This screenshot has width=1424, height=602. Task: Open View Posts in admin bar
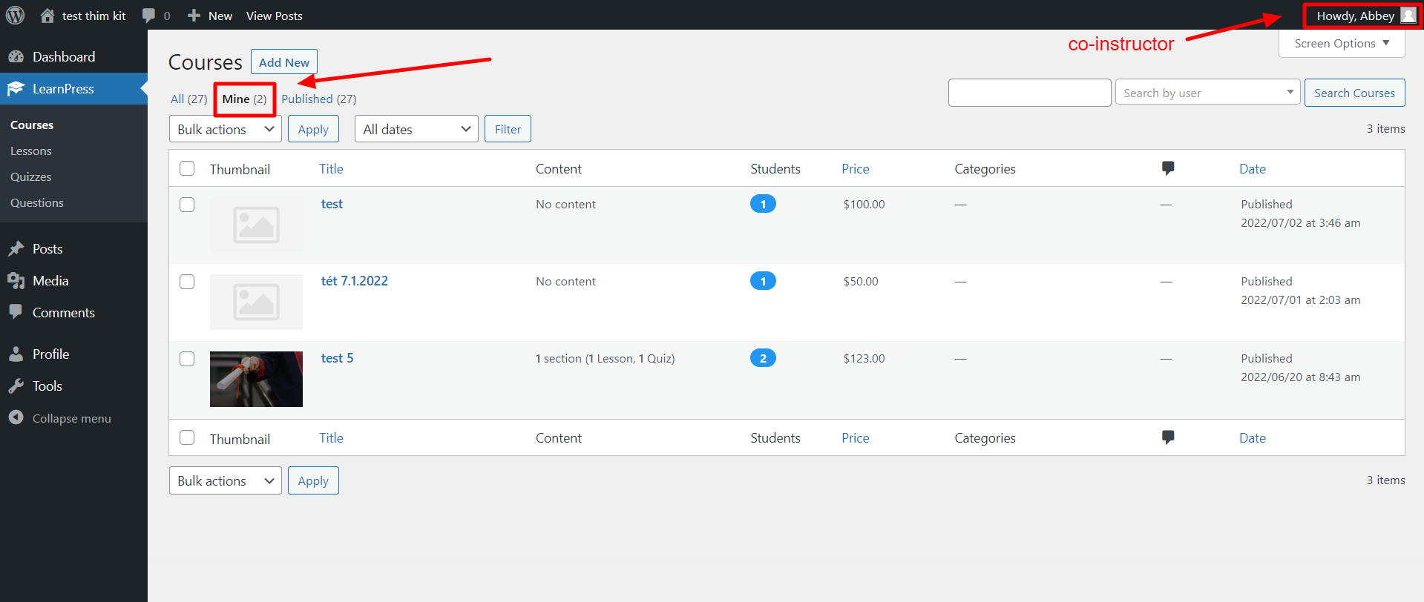coord(275,16)
